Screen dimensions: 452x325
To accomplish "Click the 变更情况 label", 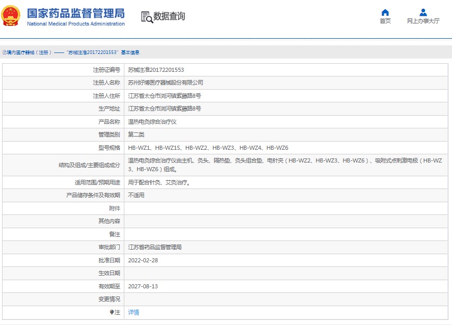I will [109, 300].
